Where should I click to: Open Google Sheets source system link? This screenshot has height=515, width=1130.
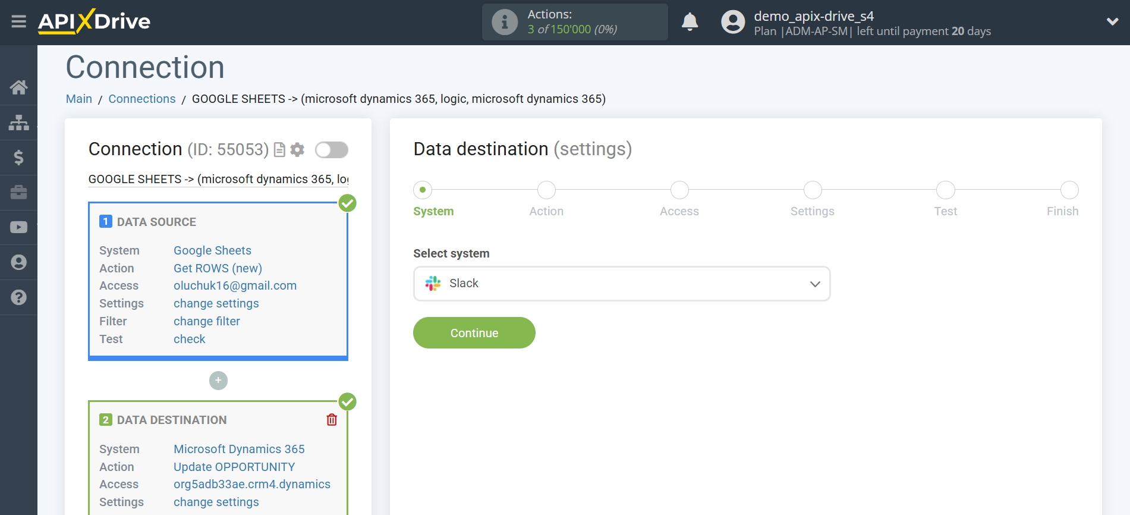[212, 250]
